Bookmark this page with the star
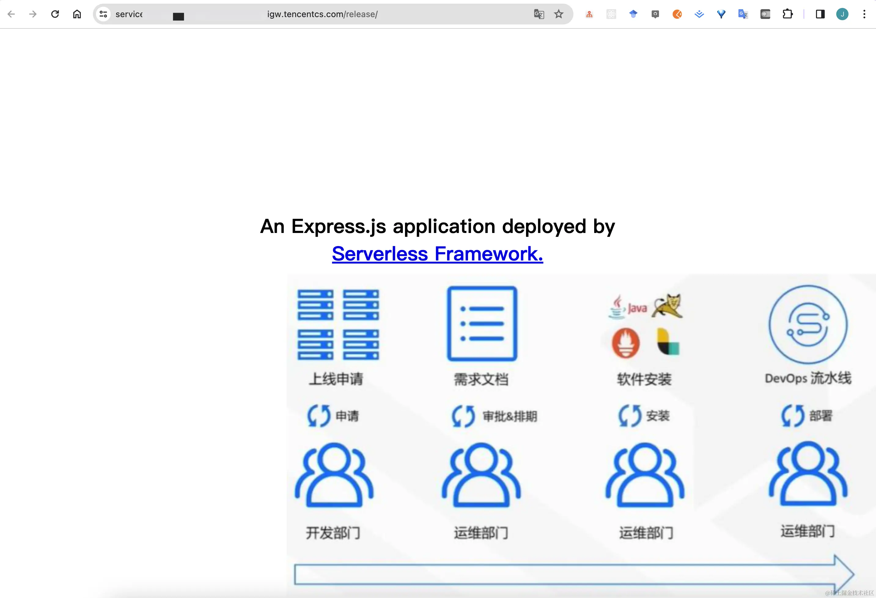The image size is (876, 598). (559, 14)
